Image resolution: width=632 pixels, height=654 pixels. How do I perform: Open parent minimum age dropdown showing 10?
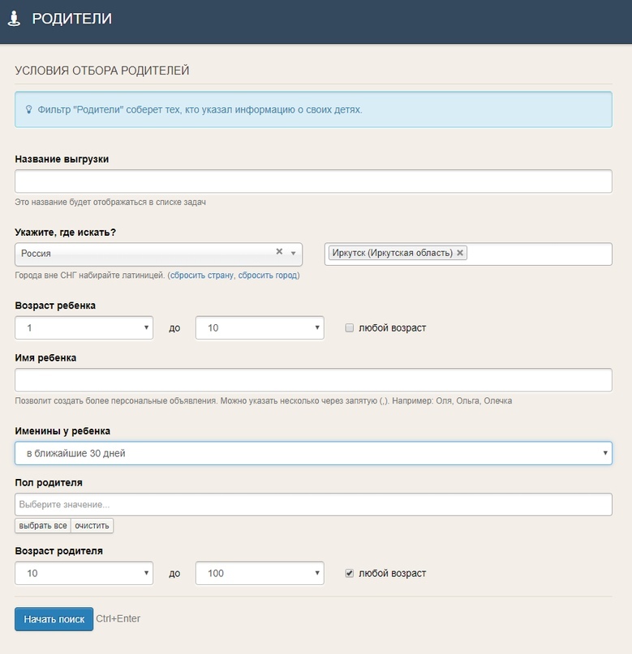coord(84,573)
